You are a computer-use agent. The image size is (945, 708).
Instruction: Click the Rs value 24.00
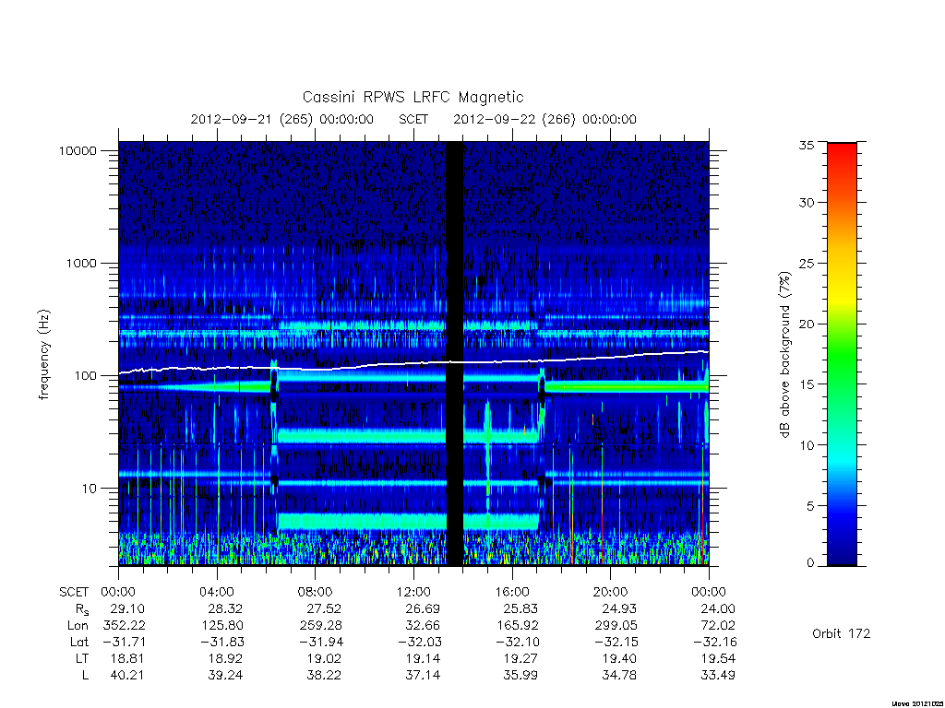718,608
